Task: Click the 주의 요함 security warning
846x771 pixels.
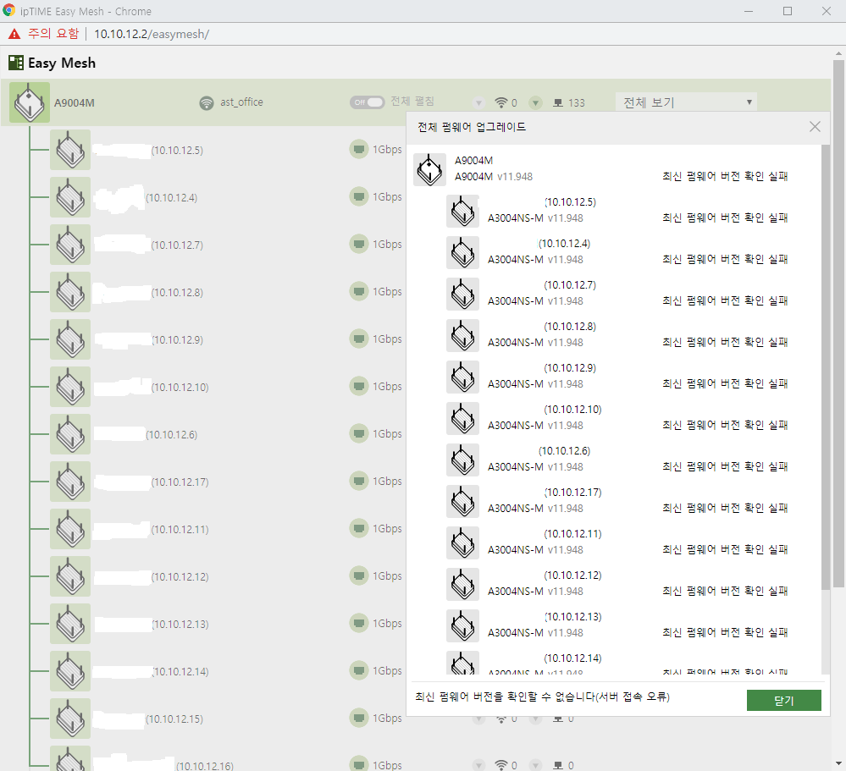Action: point(44,34)
